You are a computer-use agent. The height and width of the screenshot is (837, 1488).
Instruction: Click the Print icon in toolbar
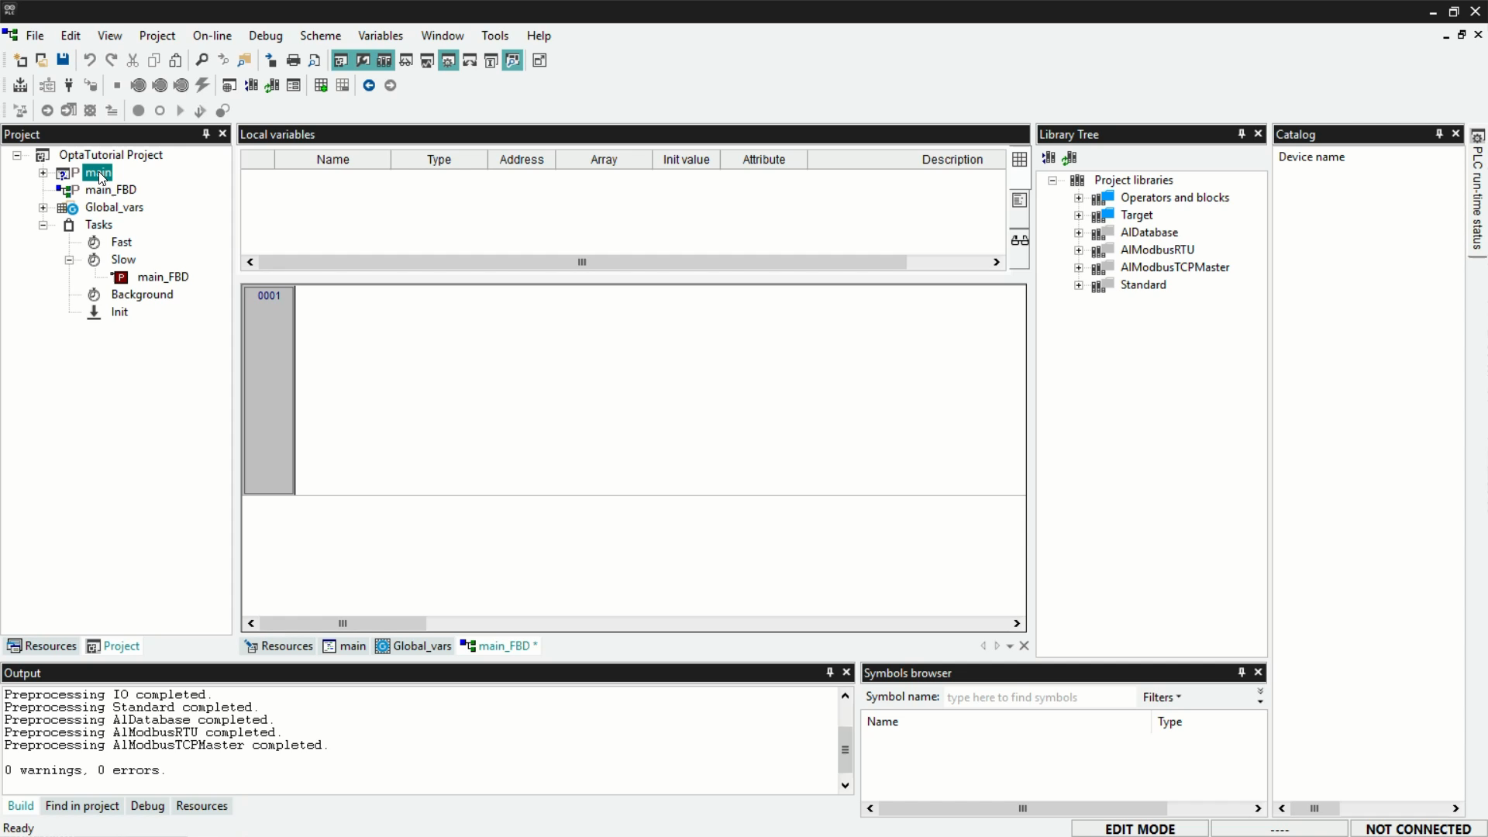pyautogui.click(x=293, y=60)
